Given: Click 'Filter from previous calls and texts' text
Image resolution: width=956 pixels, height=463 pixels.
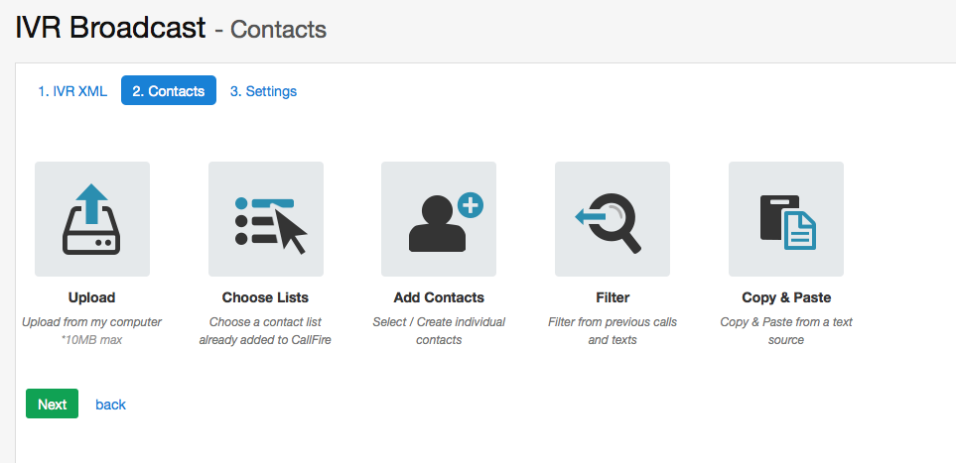Looking at the screenshot, I should 613,331.
